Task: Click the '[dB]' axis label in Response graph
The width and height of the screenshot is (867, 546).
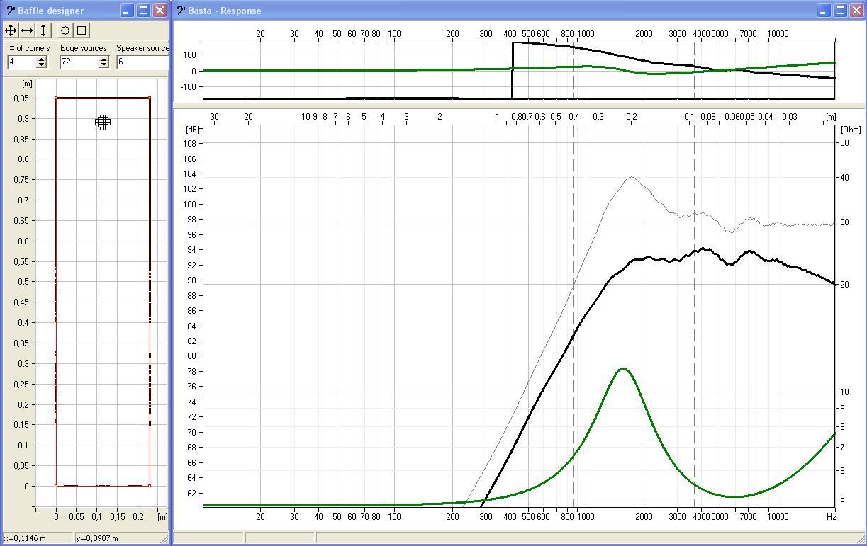Action: click(x=193, y=130)
